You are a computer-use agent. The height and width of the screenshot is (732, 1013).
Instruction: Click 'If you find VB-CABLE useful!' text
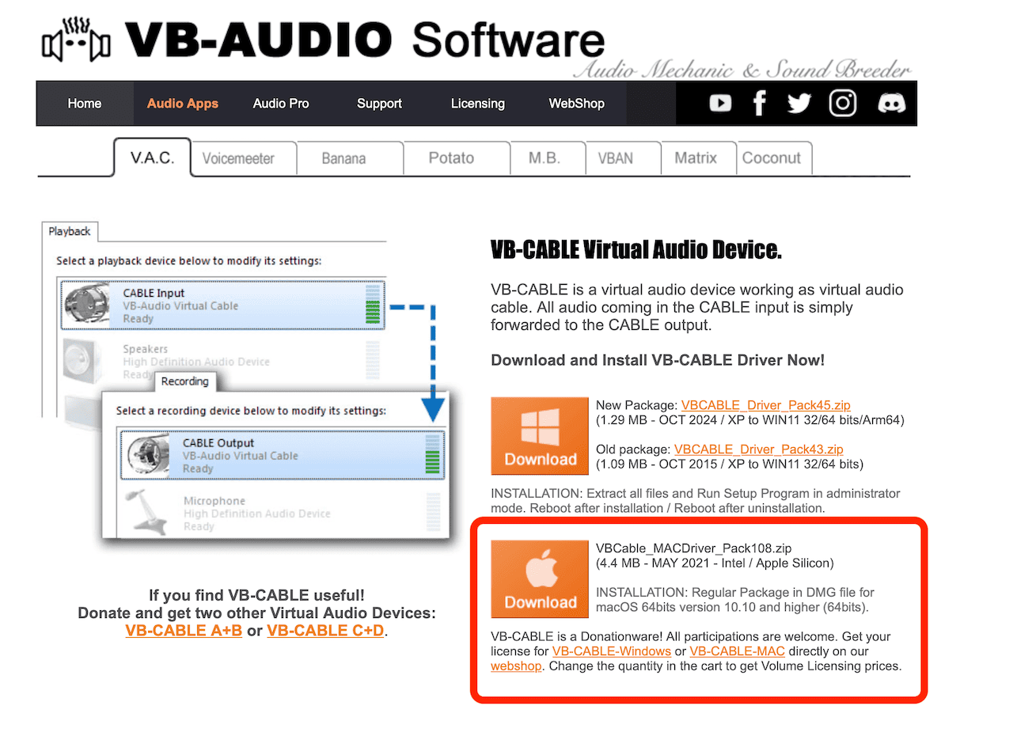pos(256,595)
